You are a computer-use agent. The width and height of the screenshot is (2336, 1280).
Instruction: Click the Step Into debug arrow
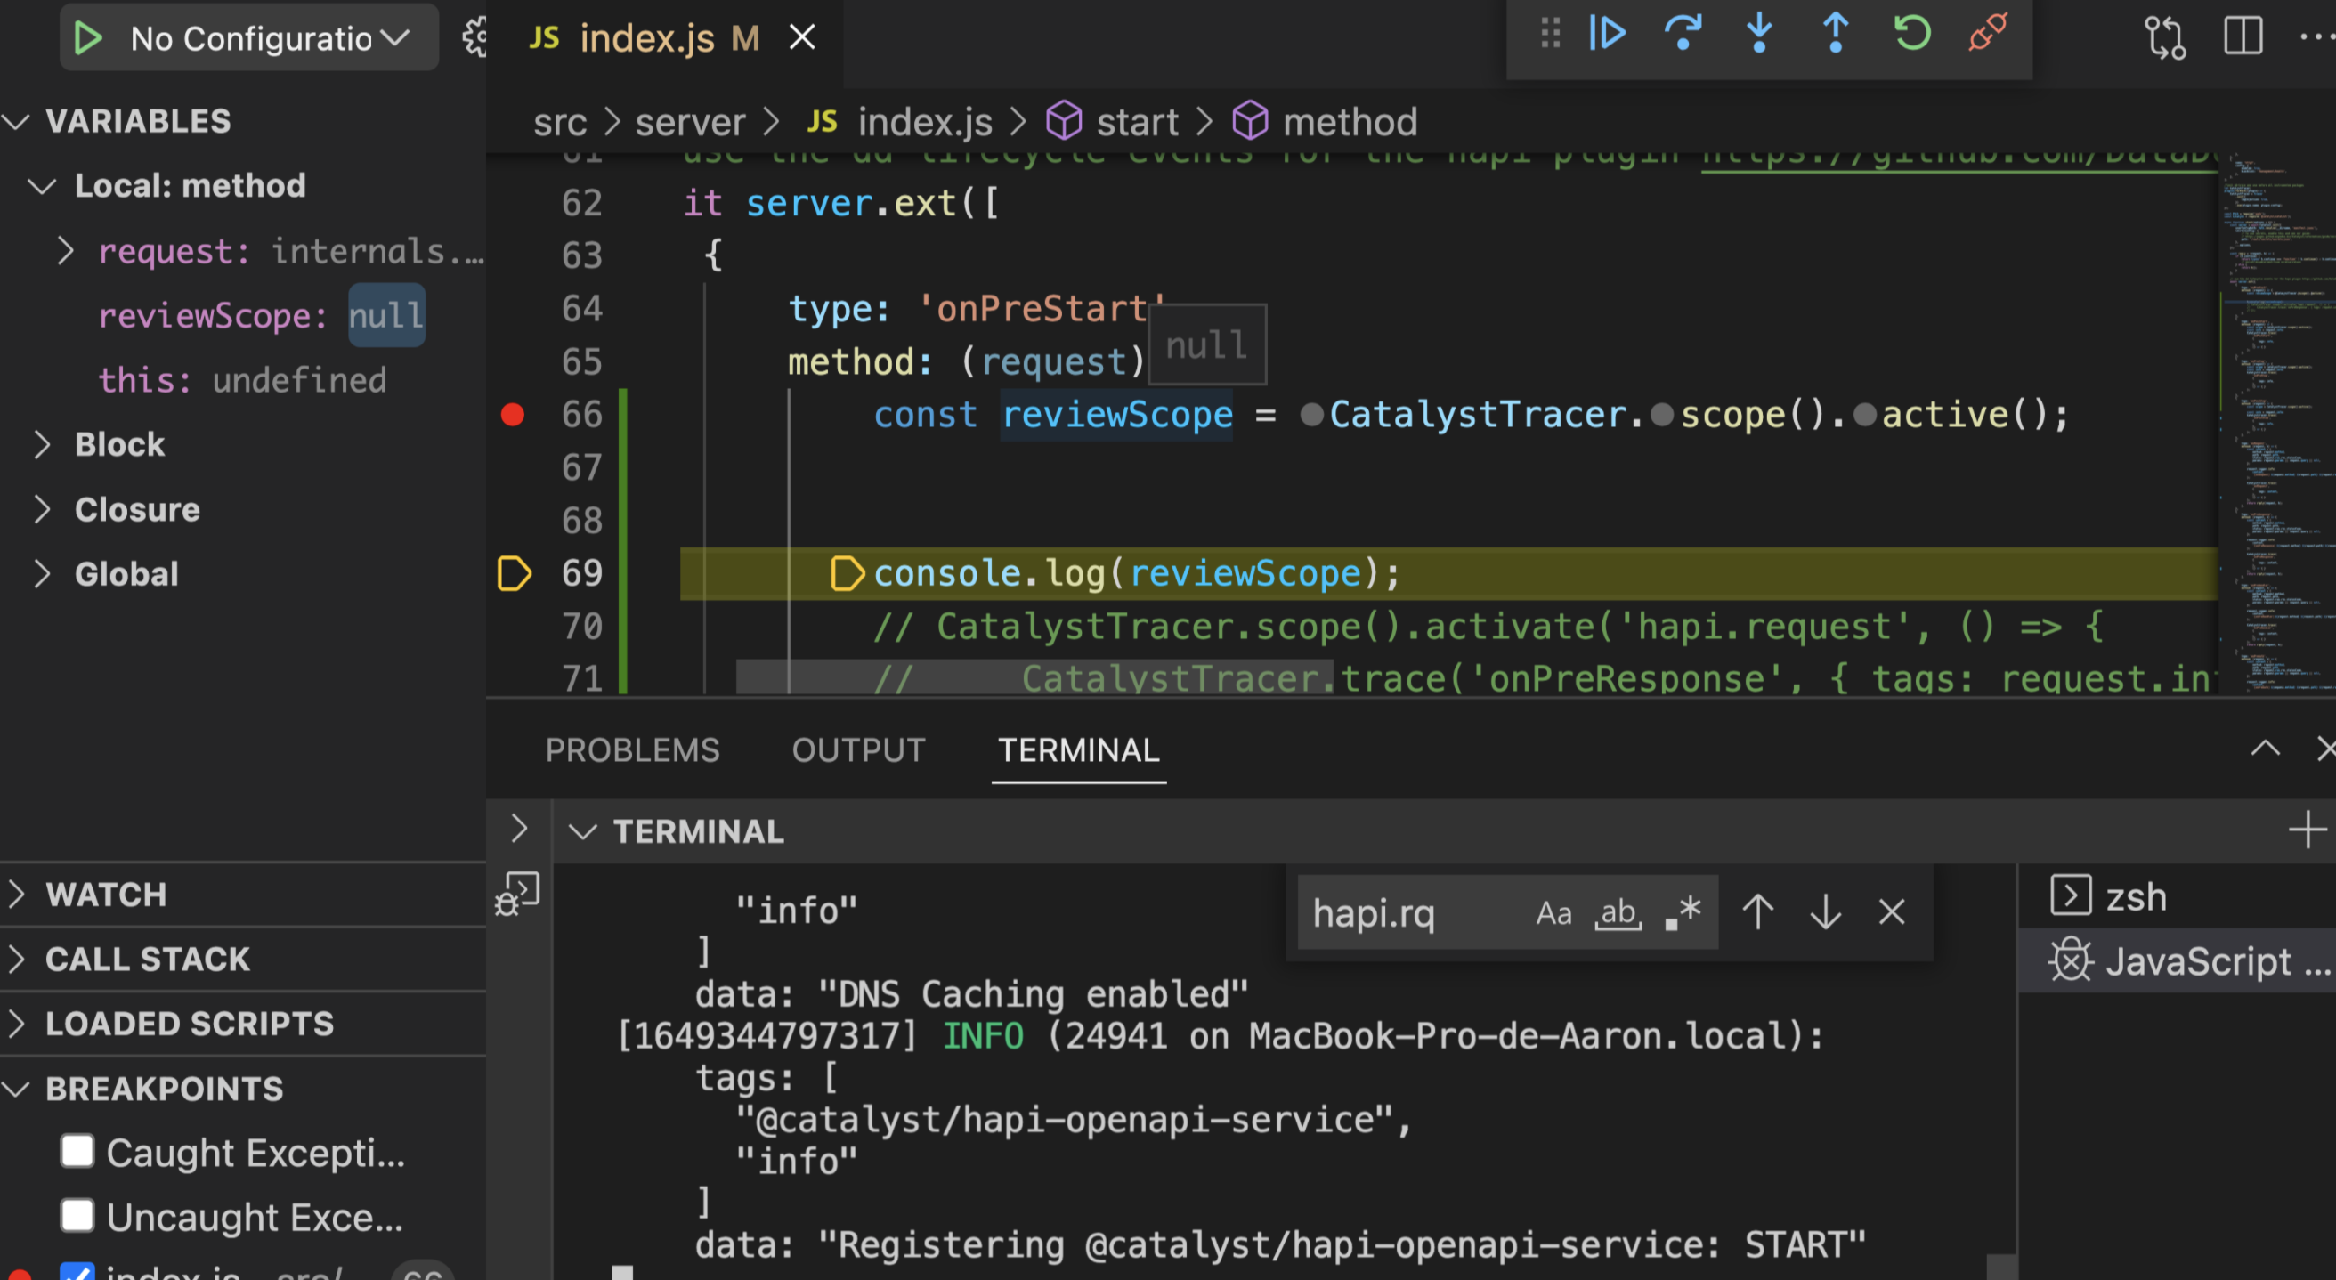pos(1759,35)
